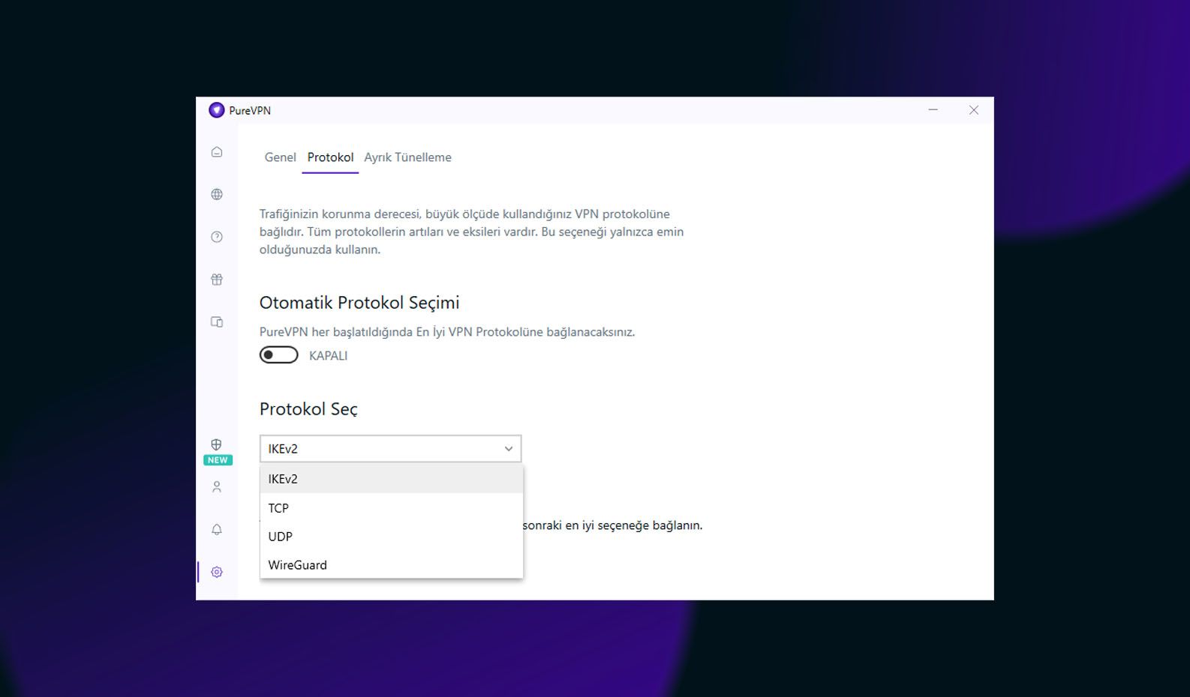Open the globe Locations icon in sidebar
The image size is (1190, 697).
(x=217, y=194)
